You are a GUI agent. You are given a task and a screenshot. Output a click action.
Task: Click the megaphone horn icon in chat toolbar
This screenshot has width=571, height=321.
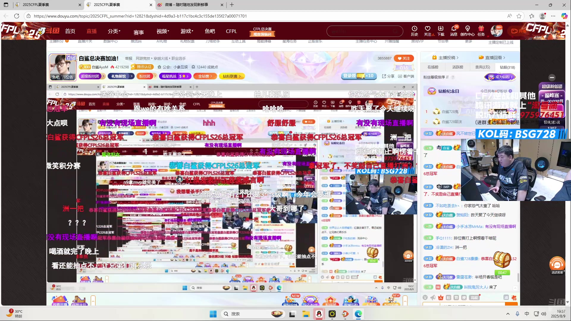pos(433,298)
